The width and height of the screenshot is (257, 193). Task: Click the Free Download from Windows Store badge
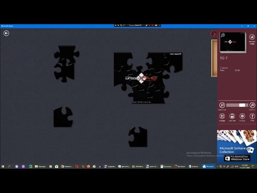[237, 158]
